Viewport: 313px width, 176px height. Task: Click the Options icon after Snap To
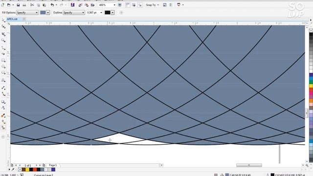(165, 5)
